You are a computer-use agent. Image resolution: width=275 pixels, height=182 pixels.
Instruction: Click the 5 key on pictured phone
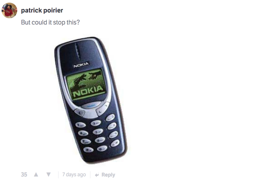tap(98, 132)
